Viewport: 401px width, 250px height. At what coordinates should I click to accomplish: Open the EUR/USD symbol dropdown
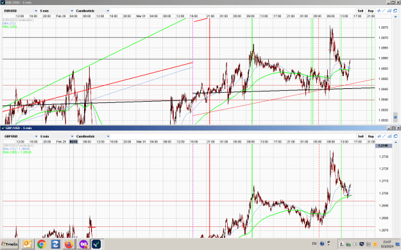21,11
